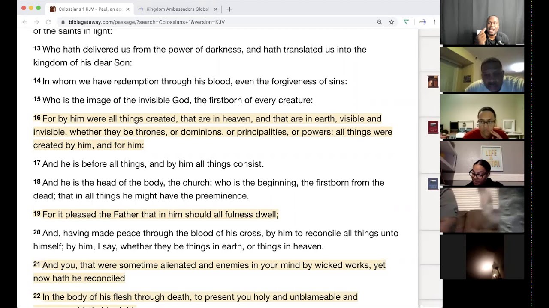549x308 pixels.
Task: Go forward to the next page
Action: click(36, 22)
